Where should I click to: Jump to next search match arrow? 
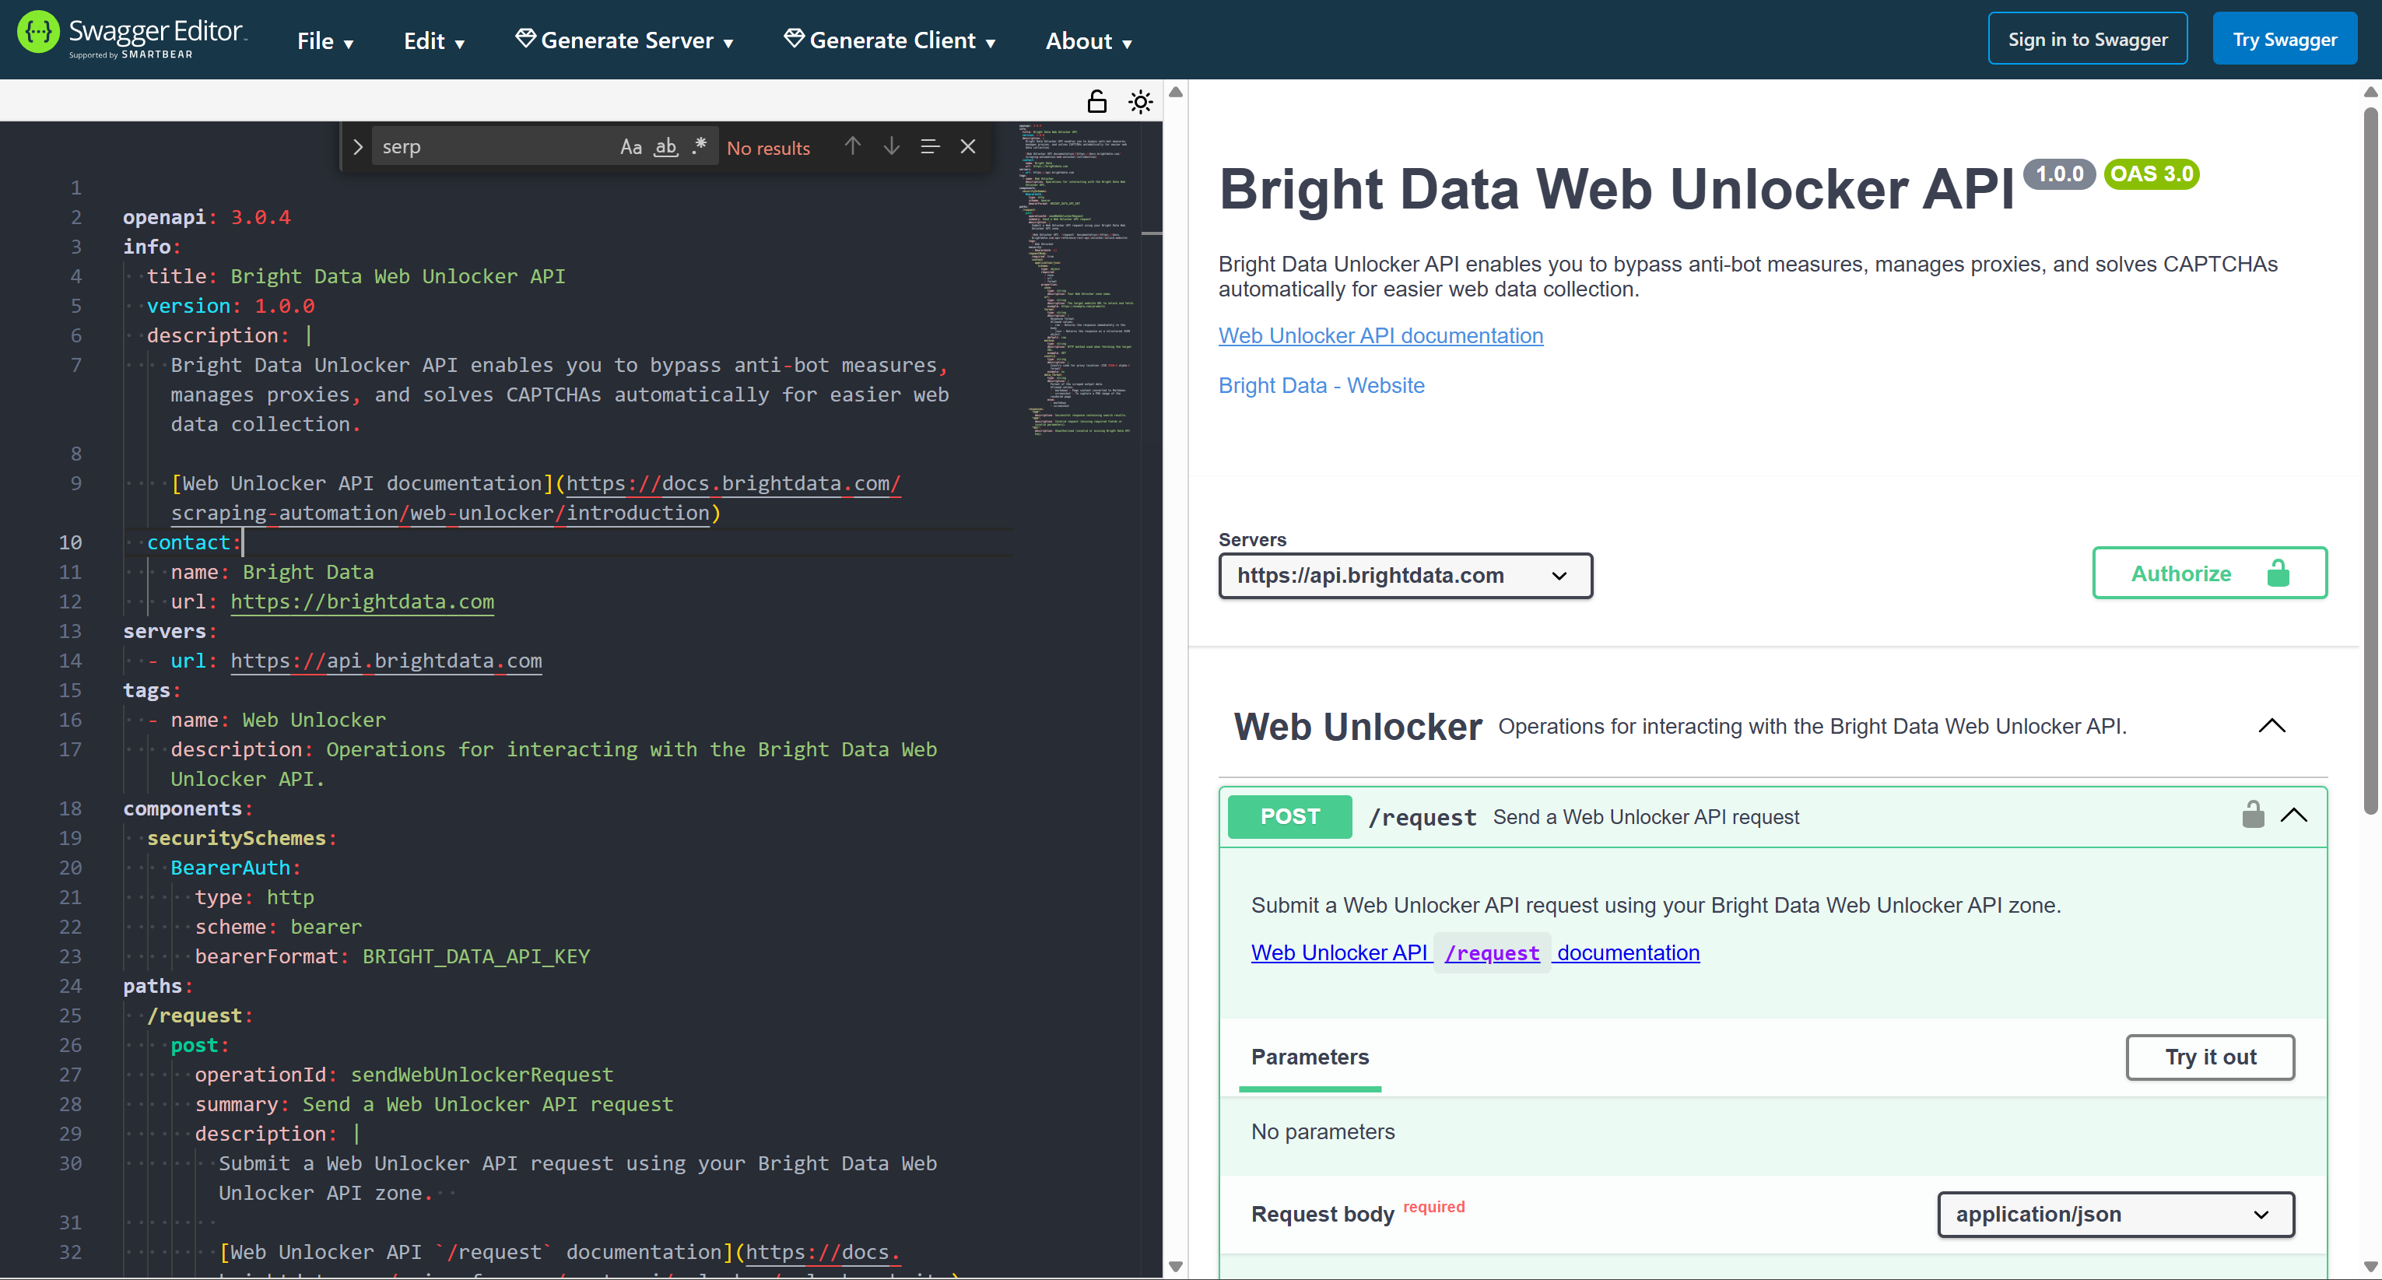click(890, 146)
